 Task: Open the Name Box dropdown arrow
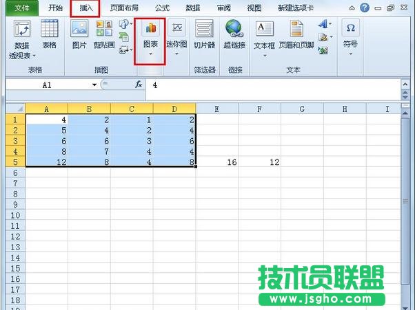[x=94, y=85]
